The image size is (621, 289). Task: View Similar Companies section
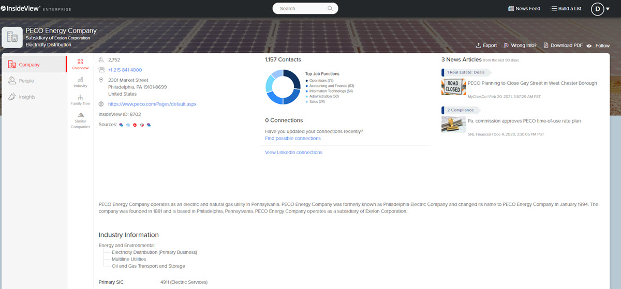[80, 115]
